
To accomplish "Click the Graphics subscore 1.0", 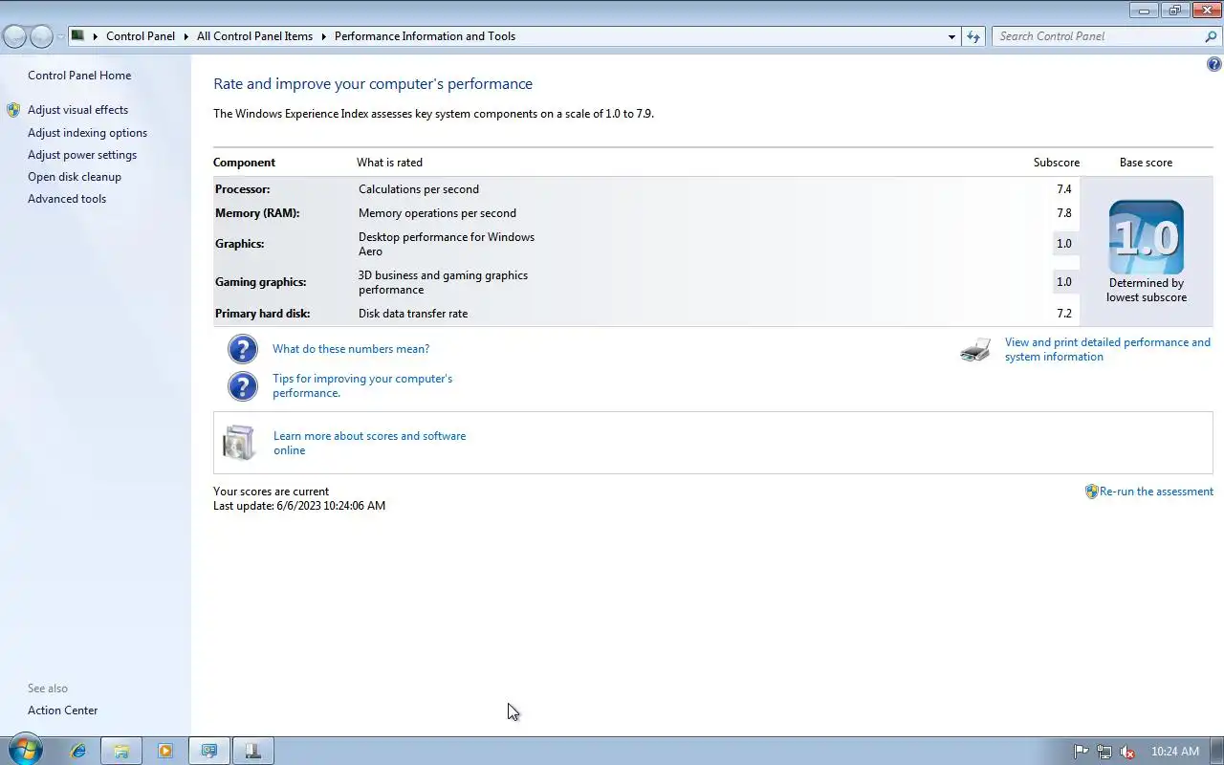I will point(1064,244).
